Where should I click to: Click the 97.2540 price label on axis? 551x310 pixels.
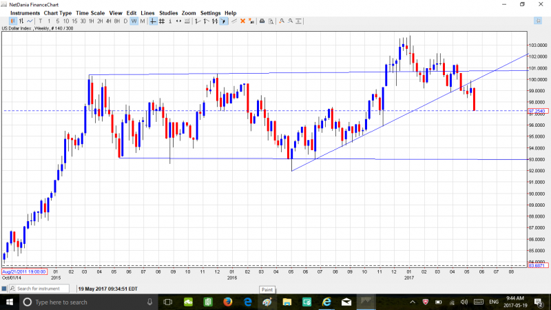537,111
